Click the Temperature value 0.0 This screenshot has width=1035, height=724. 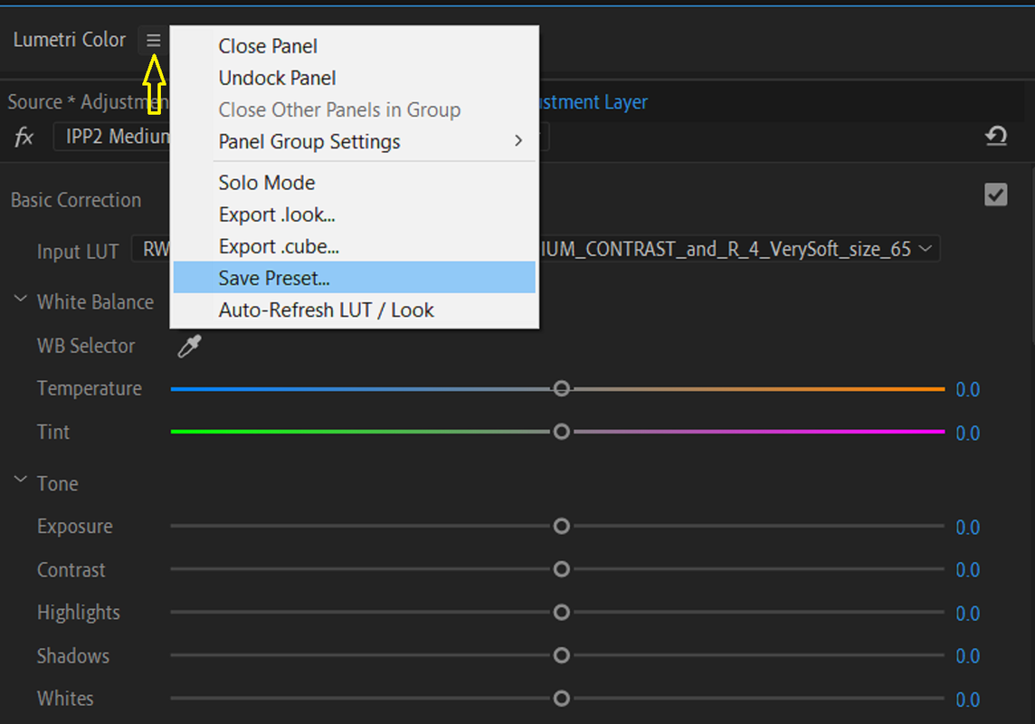pos(968,390)
